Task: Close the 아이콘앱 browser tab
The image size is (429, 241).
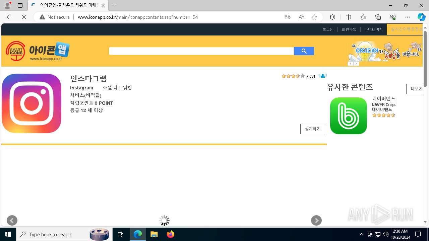Action: [x=103, y=5]
